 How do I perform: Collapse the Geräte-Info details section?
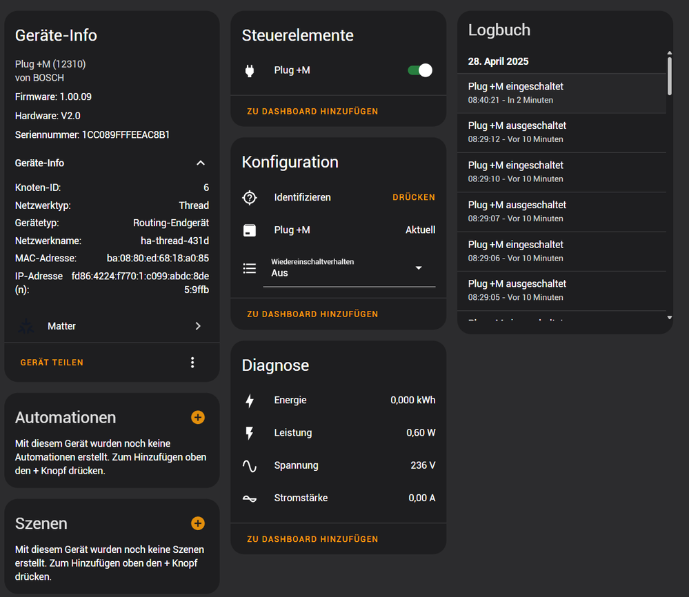[201, 163]
